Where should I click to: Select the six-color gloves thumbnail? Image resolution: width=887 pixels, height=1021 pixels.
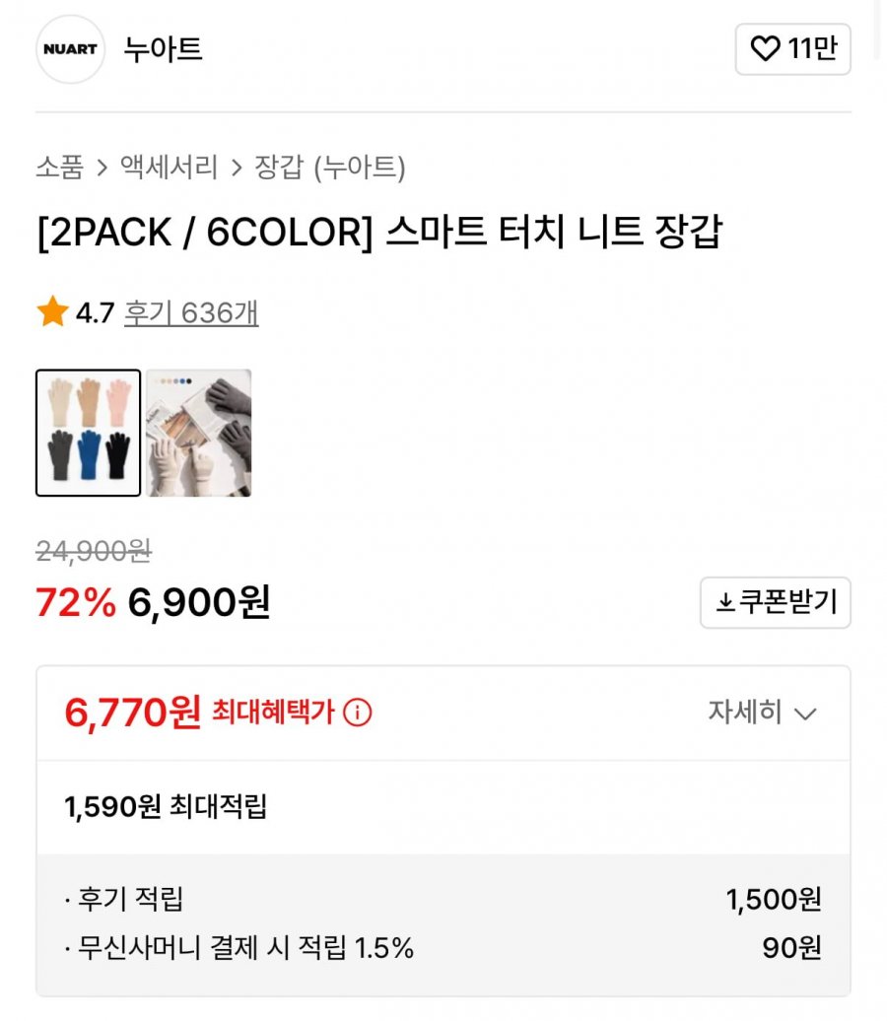[x=89, y=433]
